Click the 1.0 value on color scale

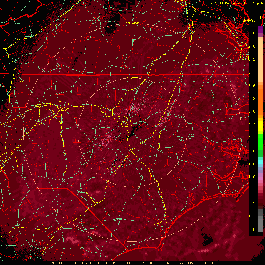252,177
